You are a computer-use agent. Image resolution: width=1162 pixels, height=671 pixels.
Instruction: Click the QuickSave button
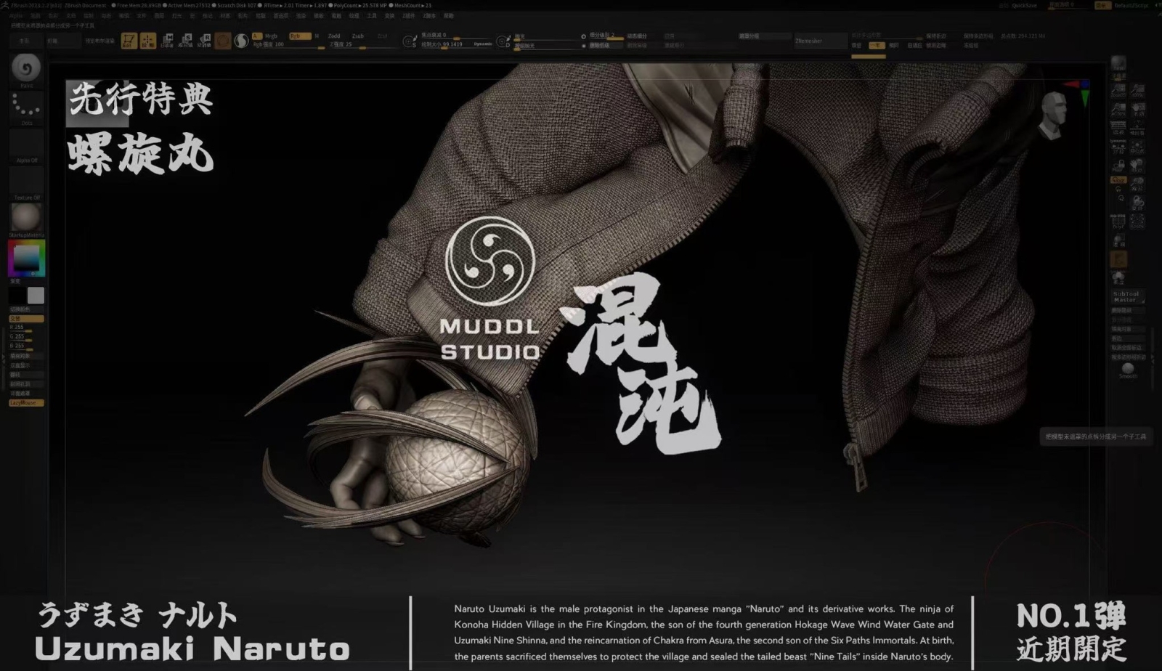(1024, 5)
